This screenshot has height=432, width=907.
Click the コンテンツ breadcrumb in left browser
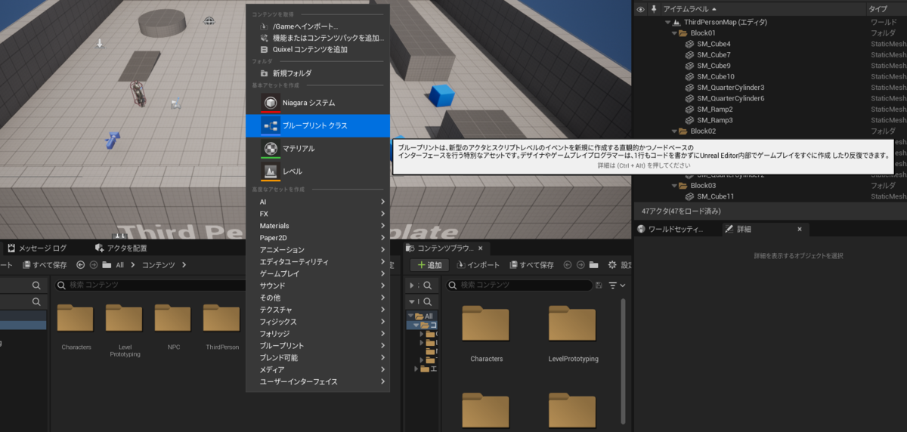pos(159,265)
